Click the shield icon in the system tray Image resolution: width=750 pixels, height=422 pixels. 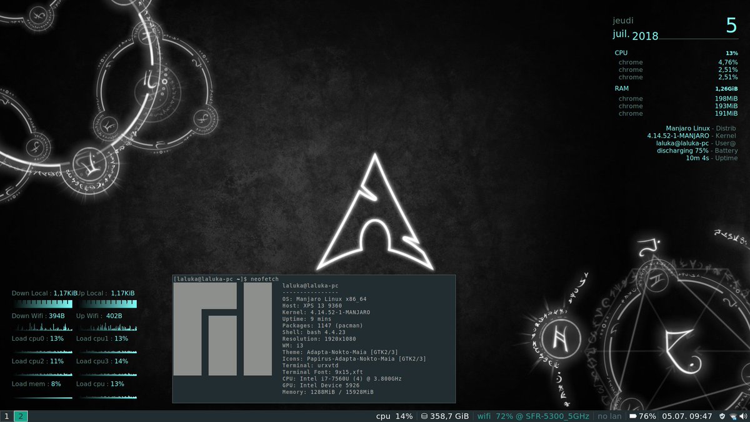(x=722, y=416)
